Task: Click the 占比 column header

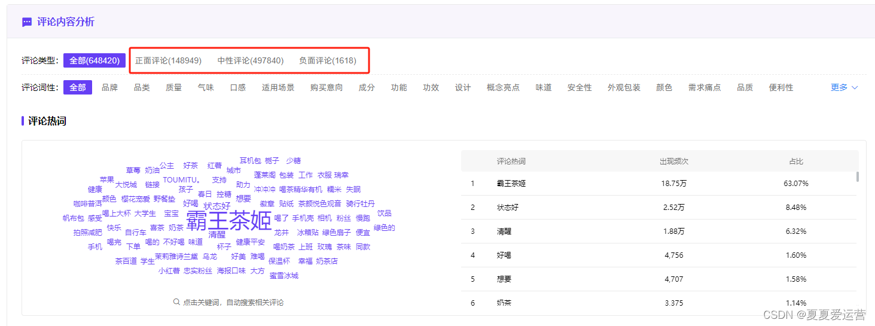Action: click(x=796, y=162)
